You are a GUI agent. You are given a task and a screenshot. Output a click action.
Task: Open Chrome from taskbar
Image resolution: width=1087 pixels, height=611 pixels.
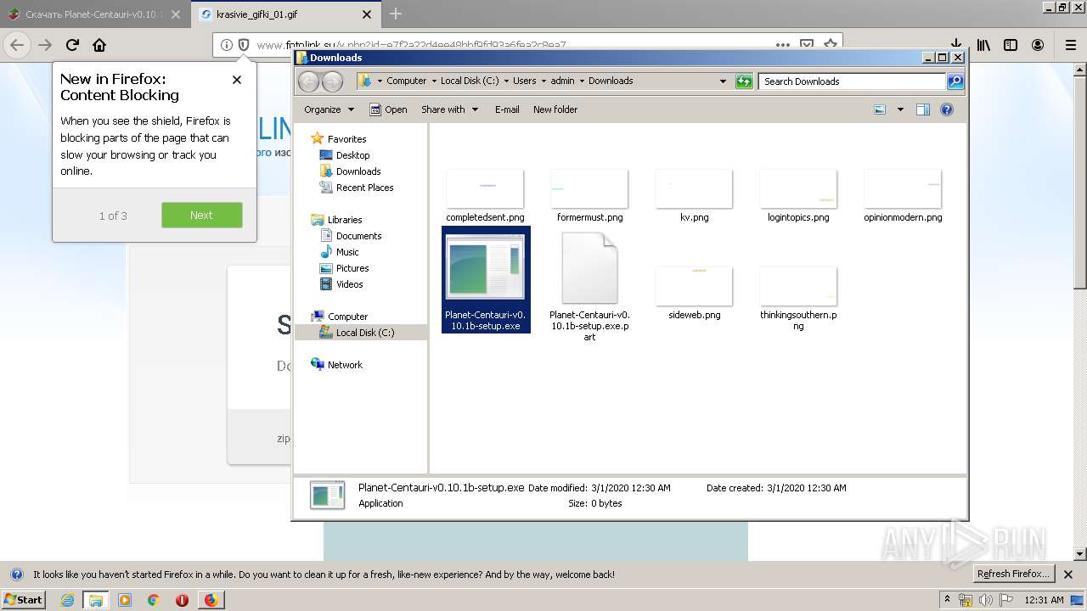(154, 600)
